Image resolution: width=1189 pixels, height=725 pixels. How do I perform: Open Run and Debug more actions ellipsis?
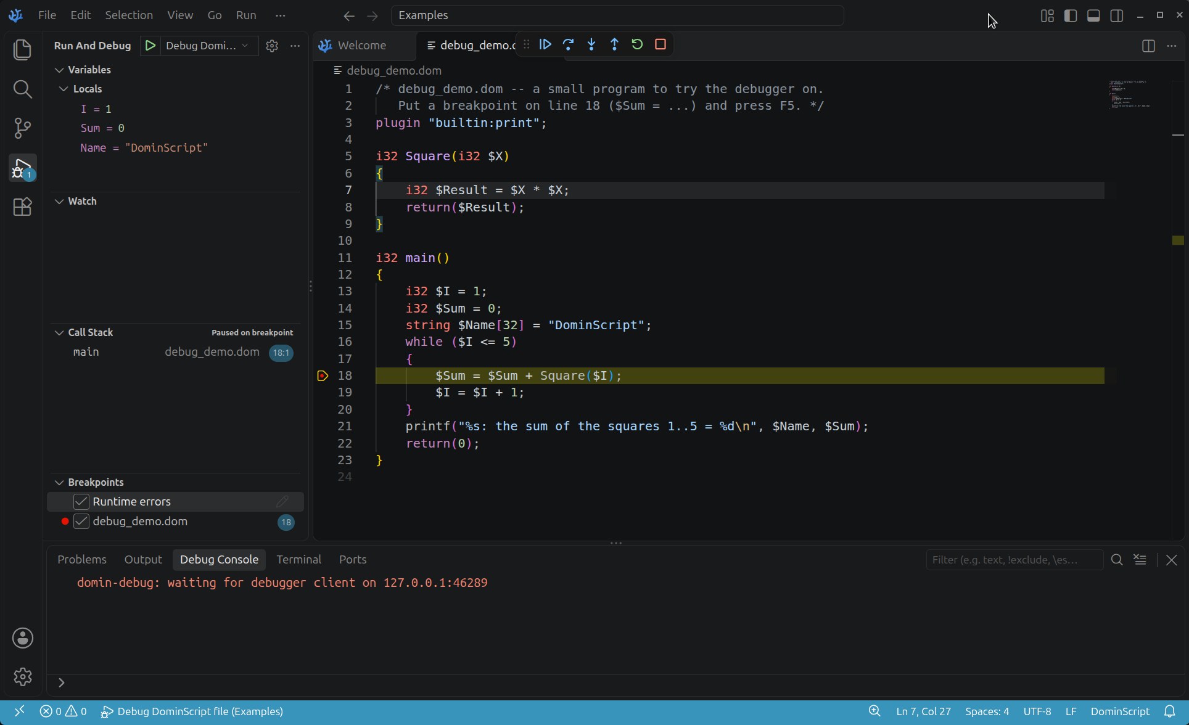295,46
